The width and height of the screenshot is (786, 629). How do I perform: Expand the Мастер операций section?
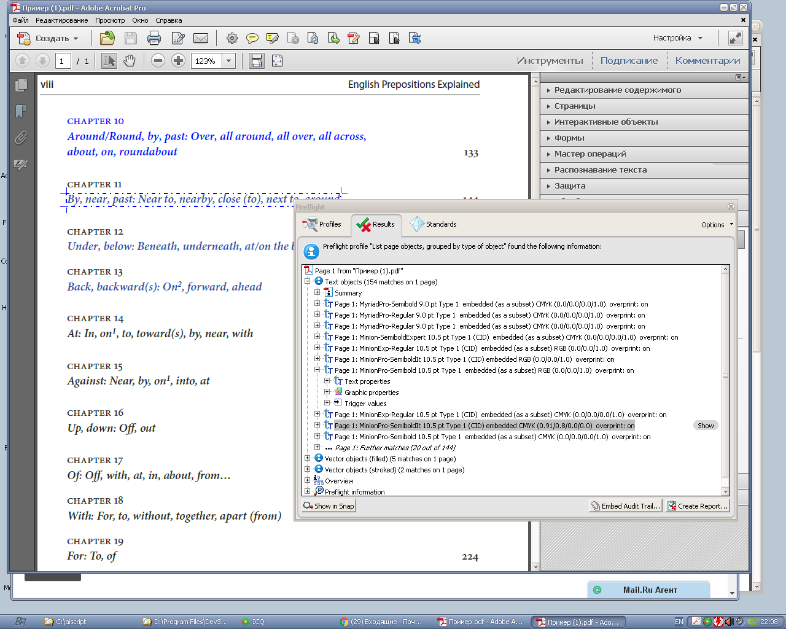pos(644,154)
